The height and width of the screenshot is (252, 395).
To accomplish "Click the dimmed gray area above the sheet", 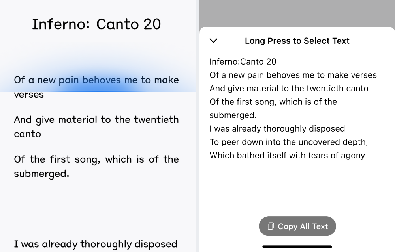I will coord(297,13).
